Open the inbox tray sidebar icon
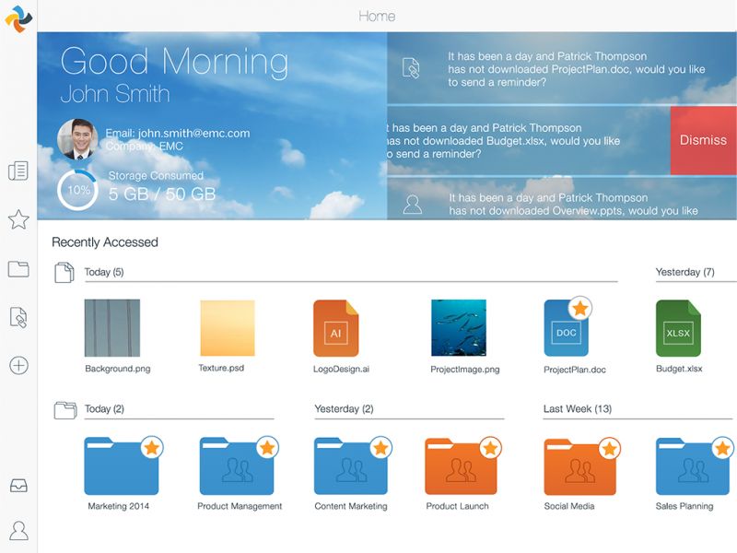 [x=18, y=486]
